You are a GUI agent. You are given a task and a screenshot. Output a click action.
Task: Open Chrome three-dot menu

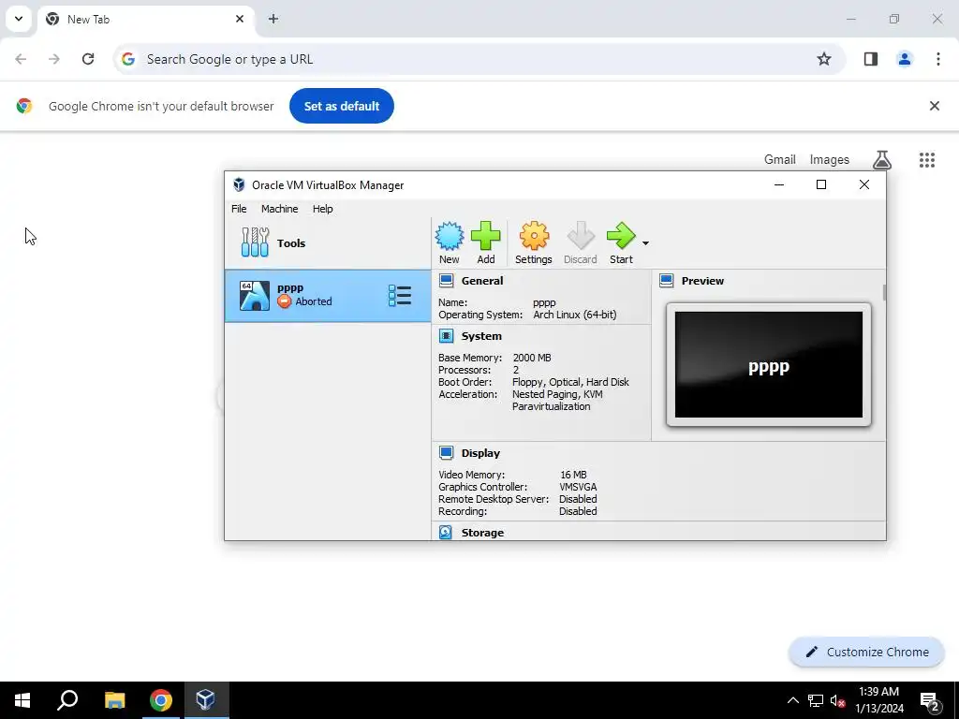[x=938, y=59]
